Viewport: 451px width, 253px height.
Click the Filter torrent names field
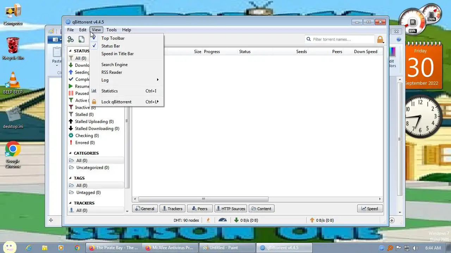[340, 39]
